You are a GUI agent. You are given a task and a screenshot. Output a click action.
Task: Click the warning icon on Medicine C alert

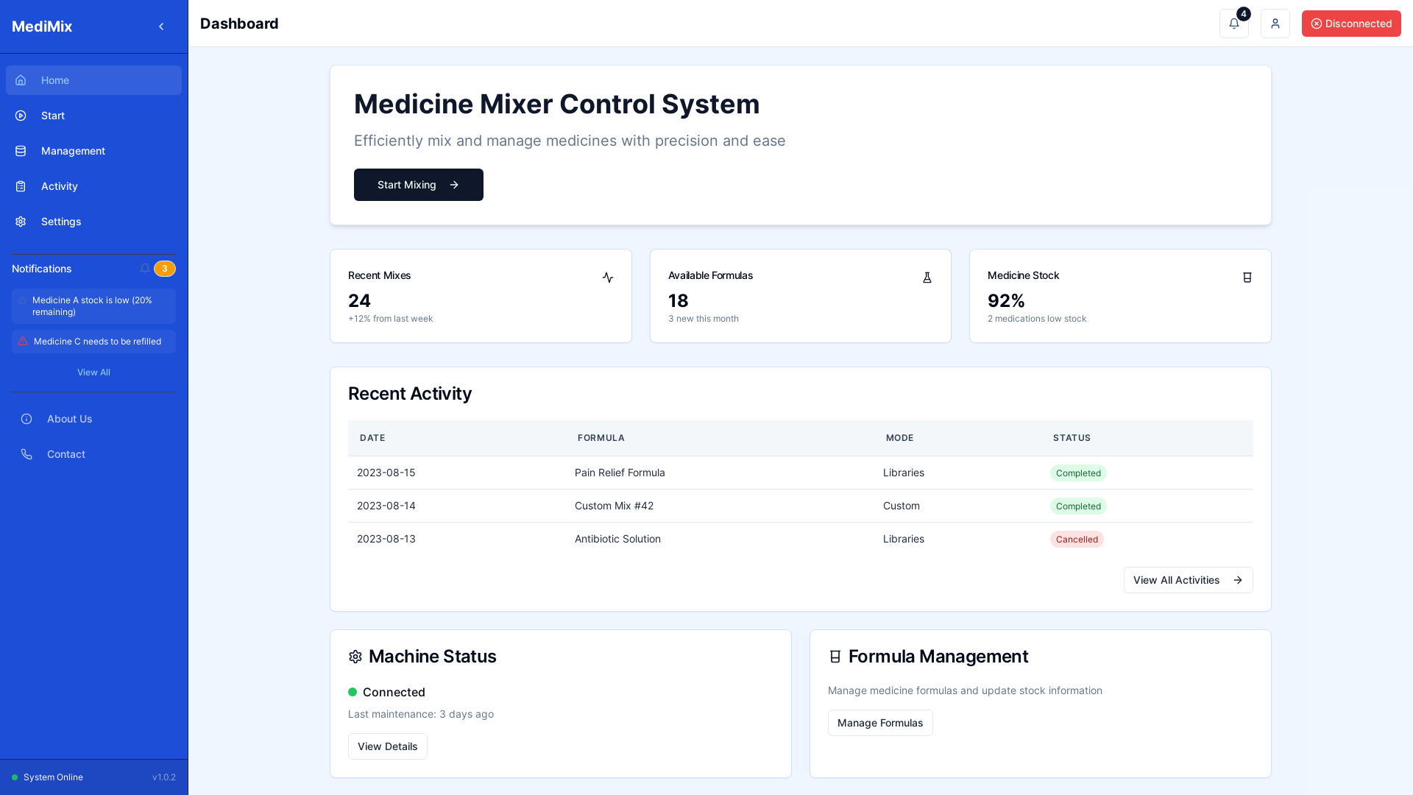pyautogui.click(x=23, y=342)
